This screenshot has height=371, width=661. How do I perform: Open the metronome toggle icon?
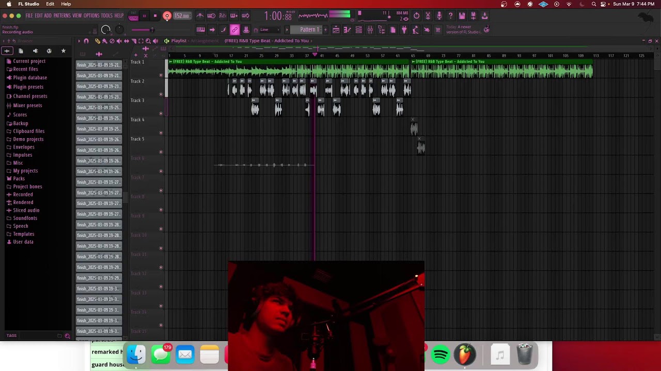(200, 16)
